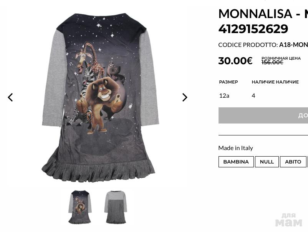Click the Made in Italy text
The image size is (308, 232).
click(235, 148)
